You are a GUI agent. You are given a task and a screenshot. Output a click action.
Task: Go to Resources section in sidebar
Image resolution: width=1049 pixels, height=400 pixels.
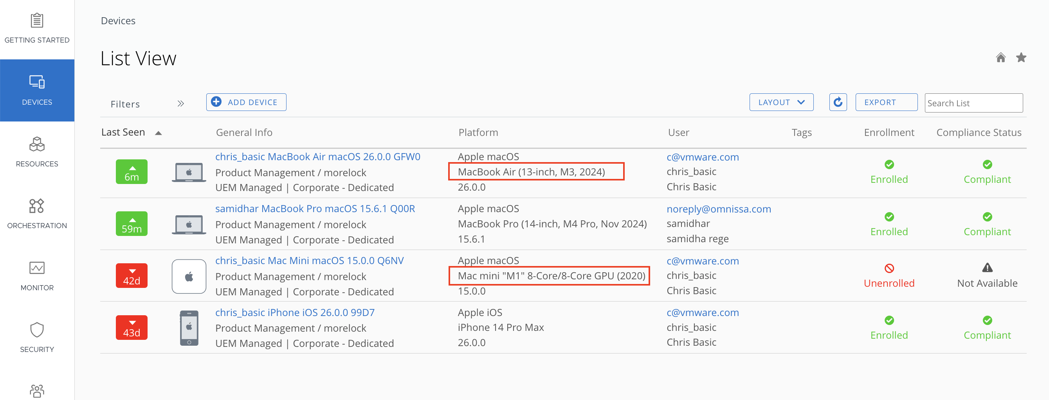tap(37, 152)
